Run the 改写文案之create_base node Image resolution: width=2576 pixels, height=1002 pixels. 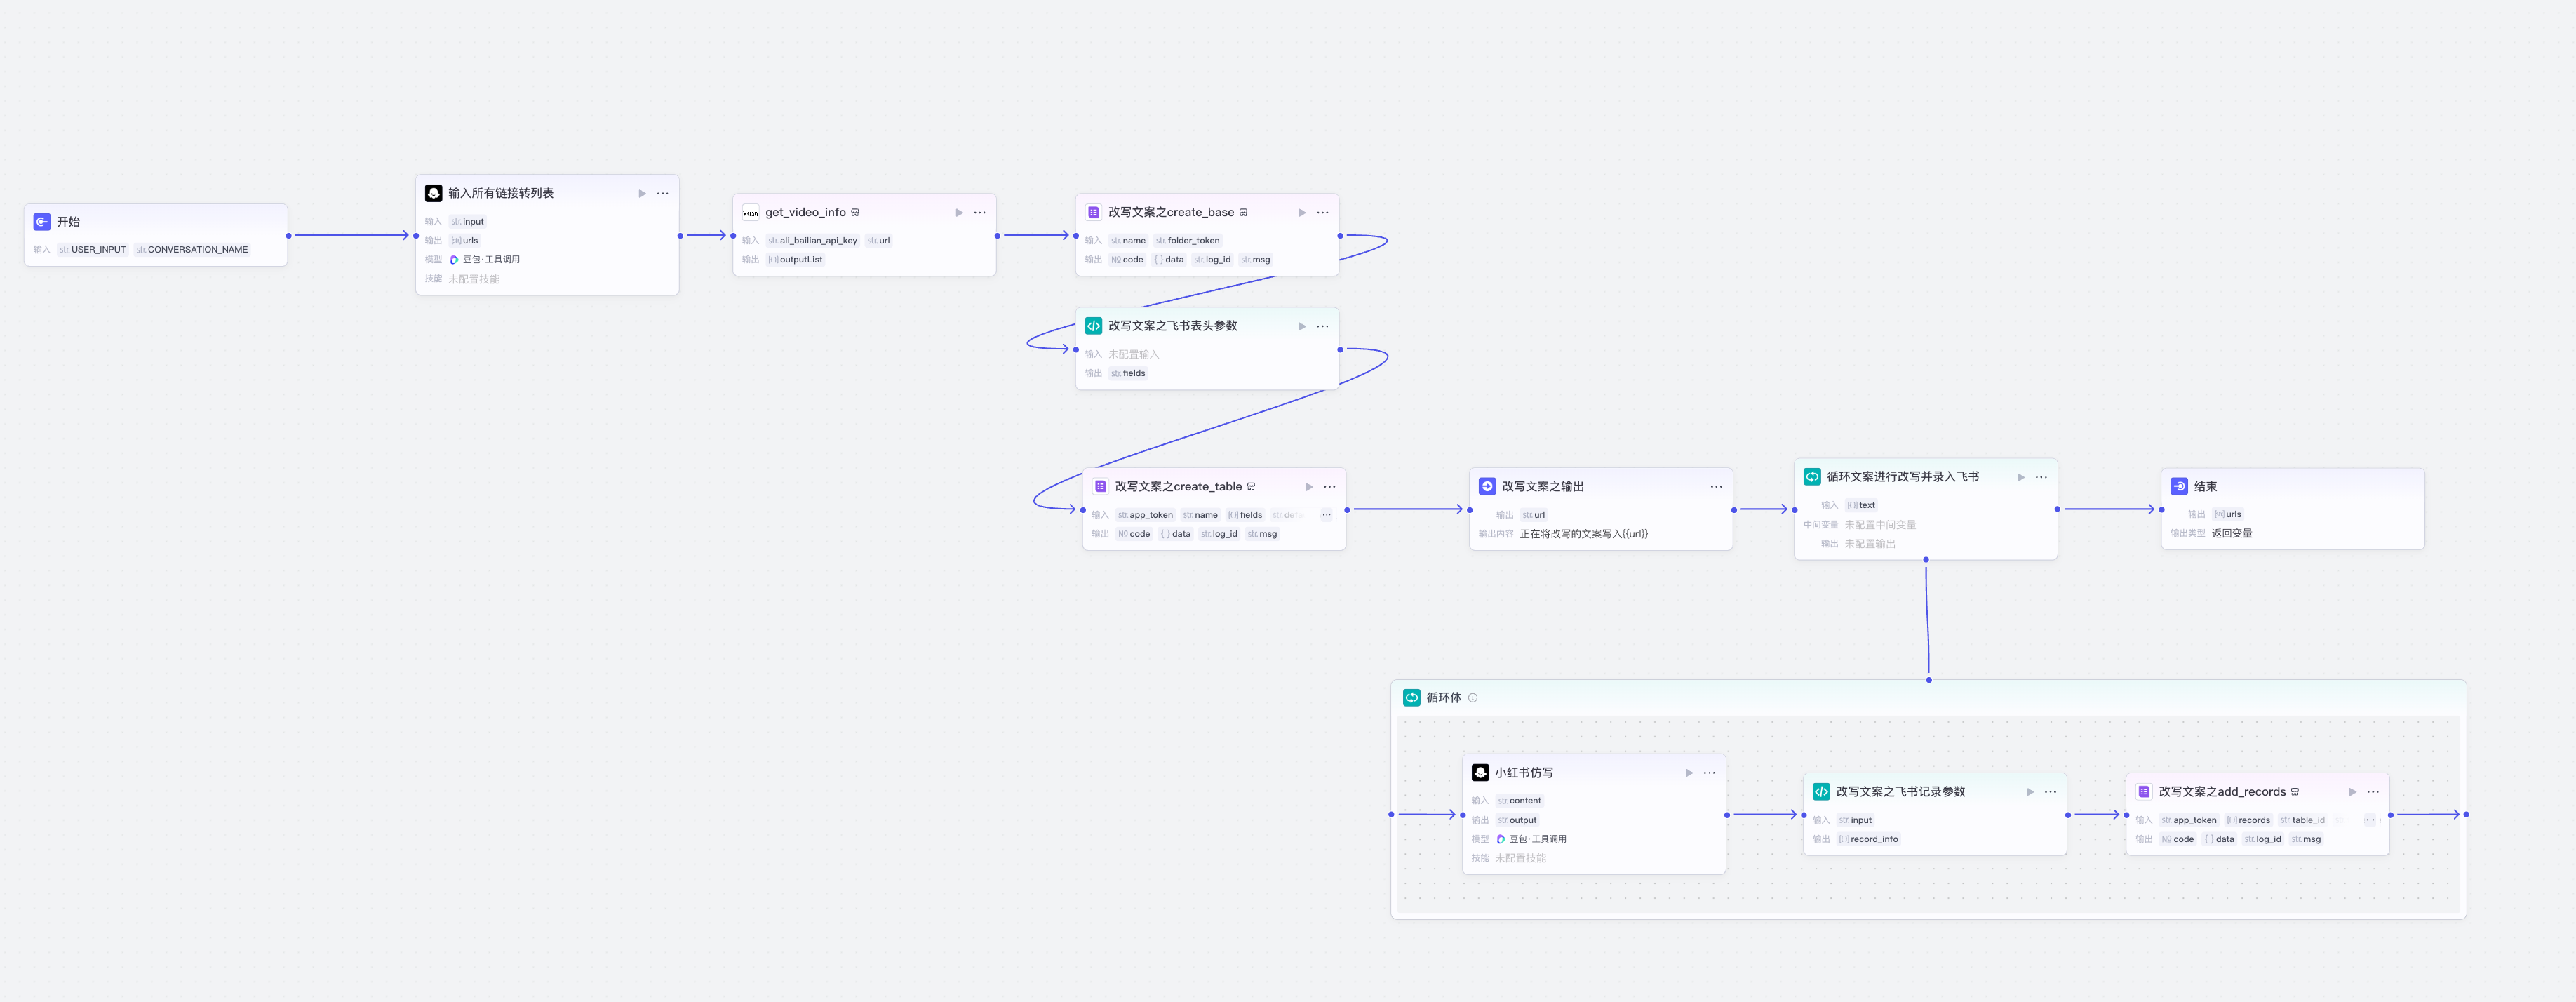coord(1302,212)
